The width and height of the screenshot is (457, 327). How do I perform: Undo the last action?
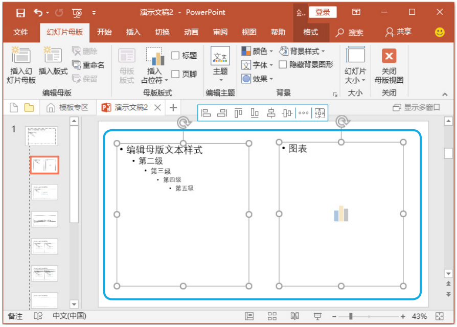pyautogui.click(x=38, y=12)
